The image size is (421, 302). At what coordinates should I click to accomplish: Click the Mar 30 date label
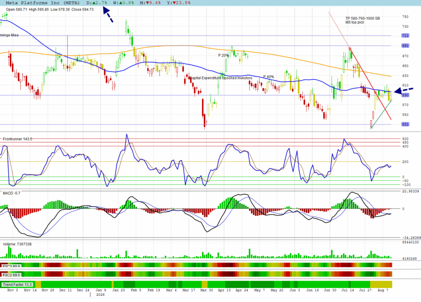point(207,290)
